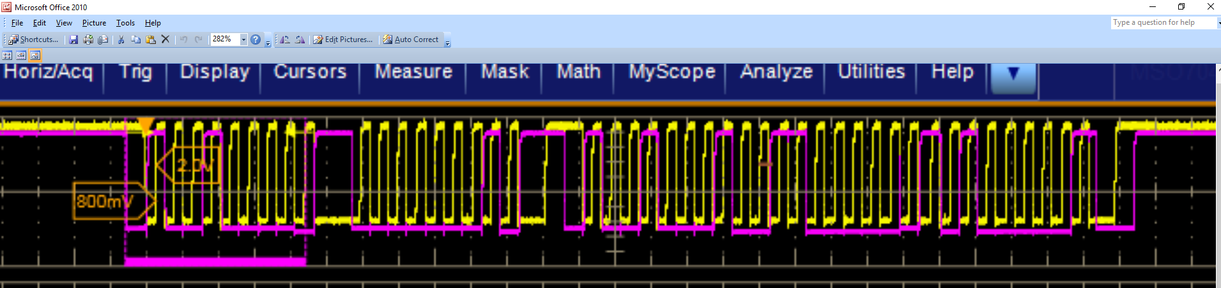Cut with the scissors icon
Screen dimensions: 1221x288
coord(121,40)
